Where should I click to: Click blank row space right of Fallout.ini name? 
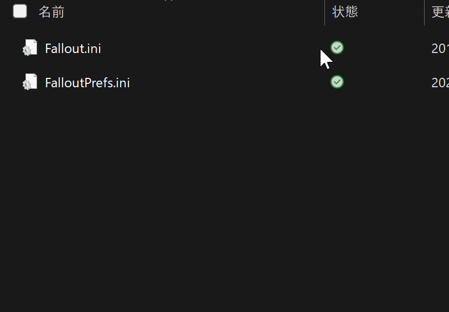[210, 49]
